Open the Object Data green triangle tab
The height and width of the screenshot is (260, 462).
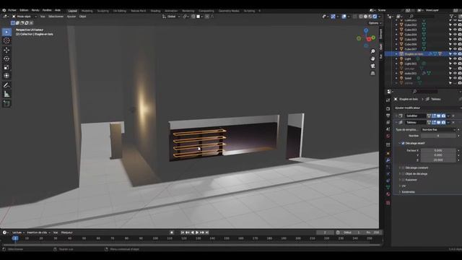tap(388, 187)
